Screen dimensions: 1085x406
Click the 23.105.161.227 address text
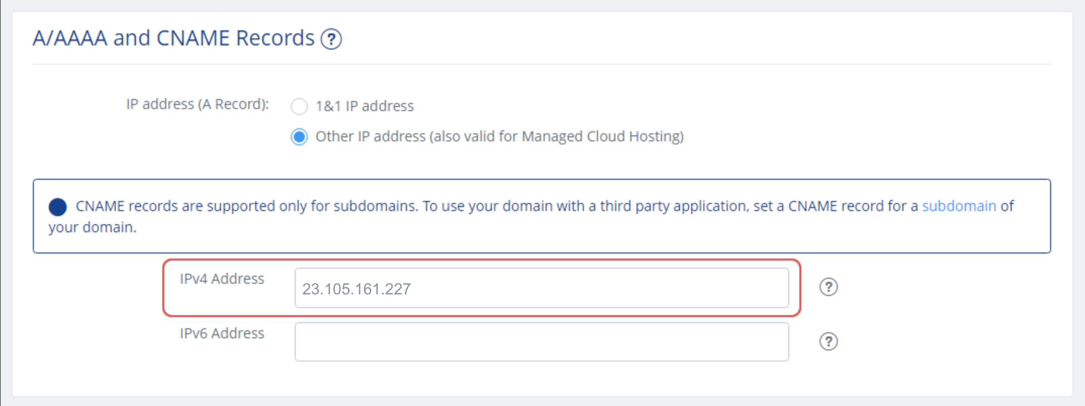tap(356, 289)
